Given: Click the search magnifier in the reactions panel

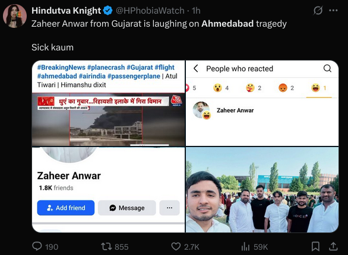Looking at the screenshot, I should [x=327, y=68].
